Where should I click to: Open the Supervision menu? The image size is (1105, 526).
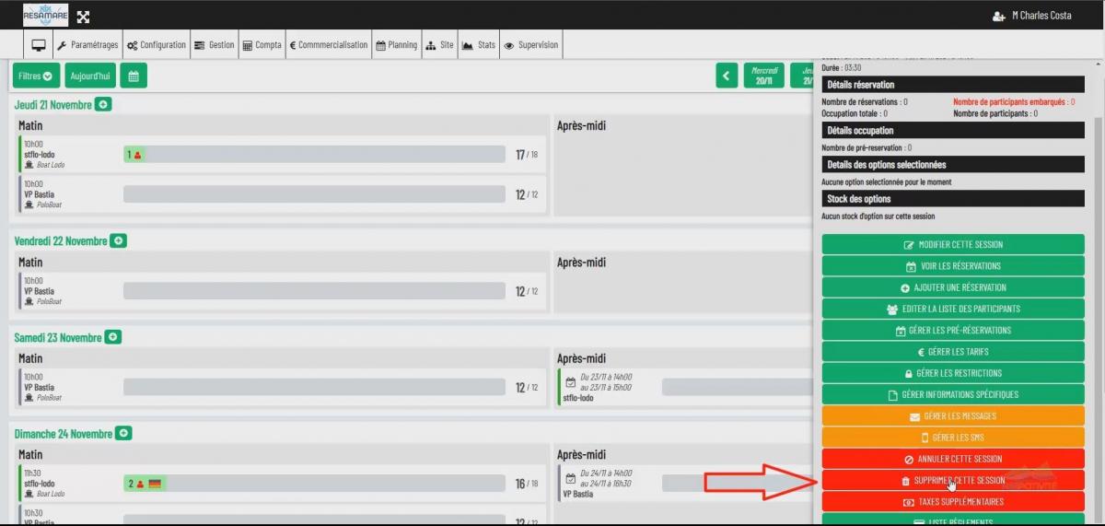531,45
